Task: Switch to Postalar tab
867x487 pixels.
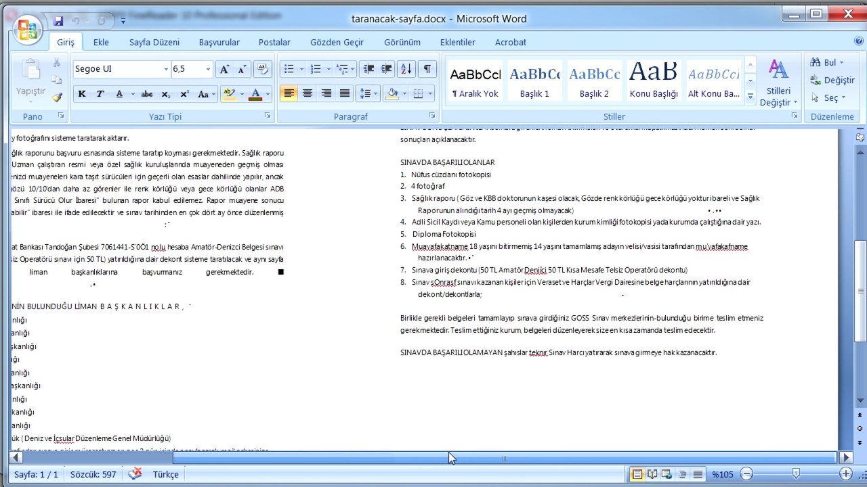Action: 274,42
